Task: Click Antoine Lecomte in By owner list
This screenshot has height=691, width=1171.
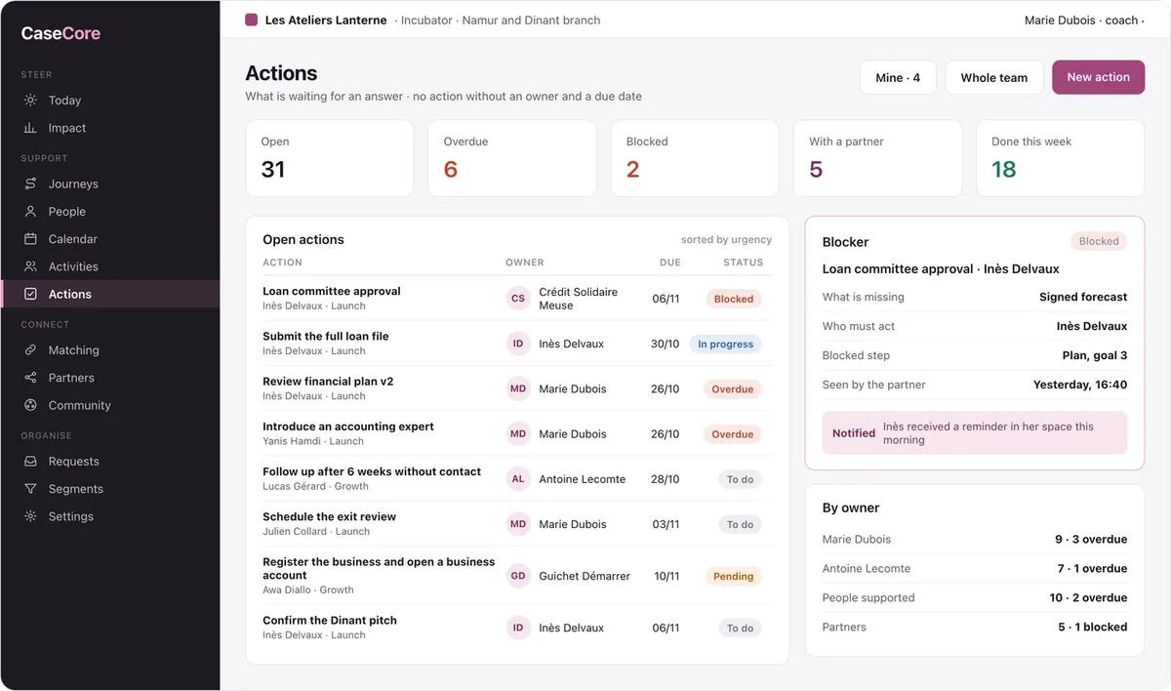Action: (x=975, y=568)
